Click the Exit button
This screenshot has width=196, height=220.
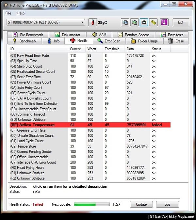[181, 22]
